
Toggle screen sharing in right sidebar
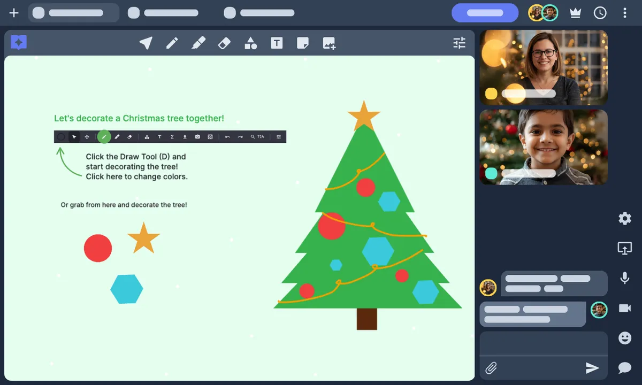(x=624, y=248)
